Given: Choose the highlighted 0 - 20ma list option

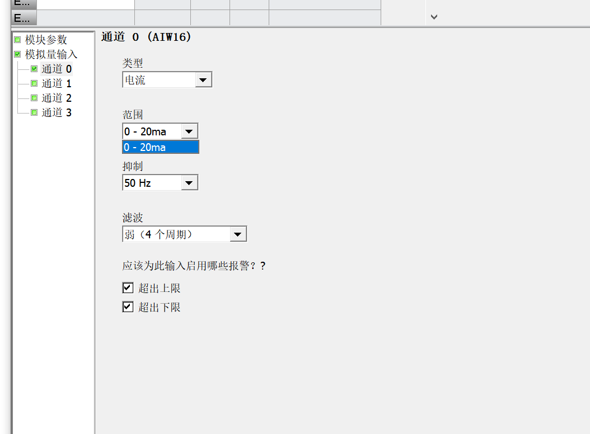Looking at the screenshot, I should [160, 147].
